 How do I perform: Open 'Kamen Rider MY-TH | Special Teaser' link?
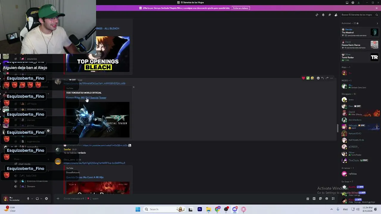coord(86,97)
